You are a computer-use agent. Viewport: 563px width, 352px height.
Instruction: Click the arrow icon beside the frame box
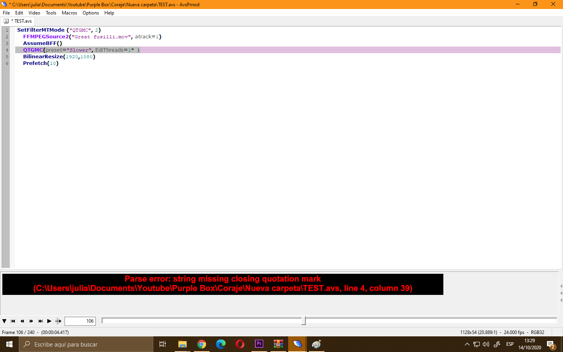[x=58, y=321]
